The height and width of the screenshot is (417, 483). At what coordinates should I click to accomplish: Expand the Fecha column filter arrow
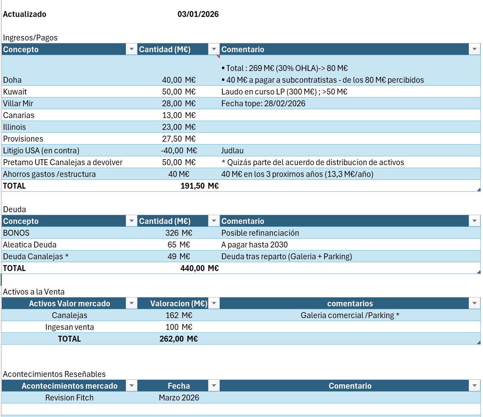click(x=214, y=386)
